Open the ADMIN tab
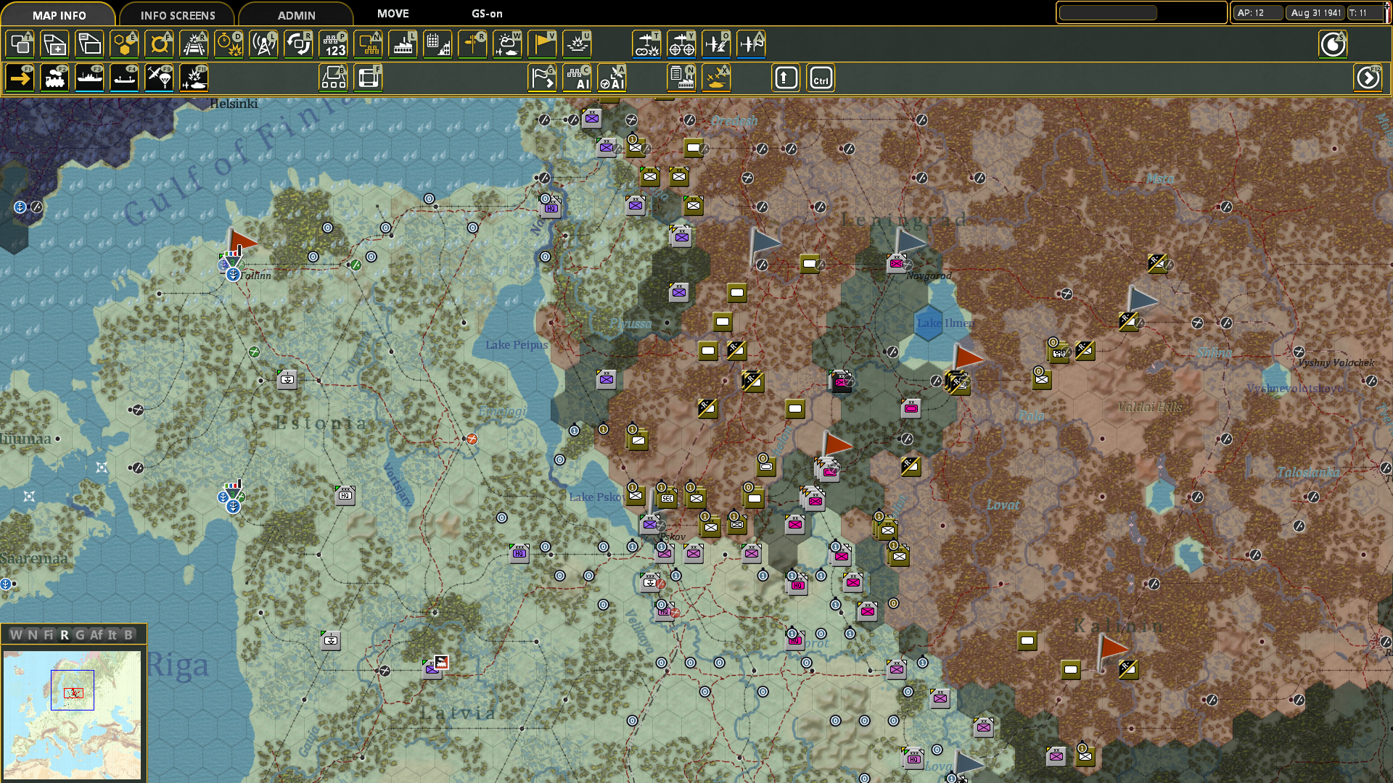The image size is (1393, 783). coord(296,15)
